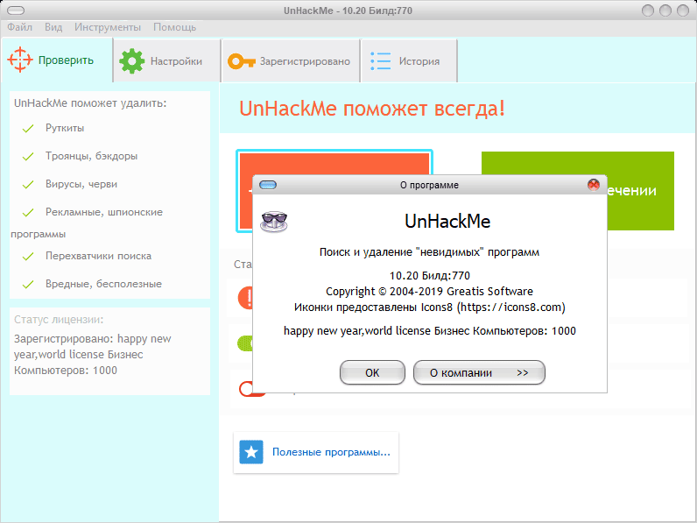Click the blue pill button in dialog title bar
This screenshot has height=523, width=697.
(268, 185)
